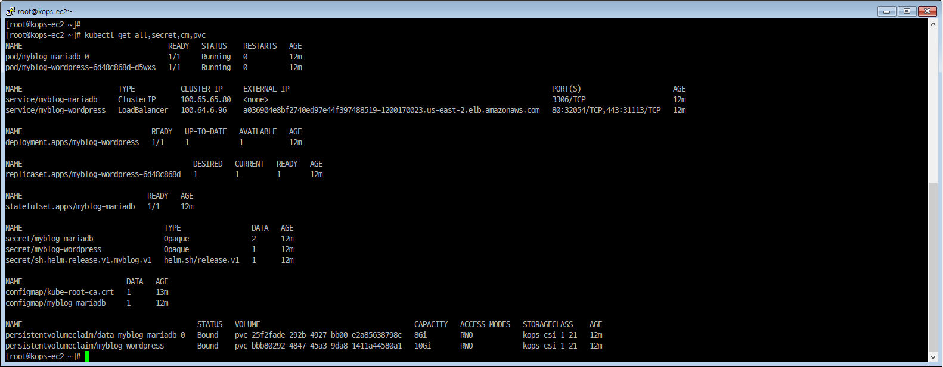Click persistentvolumeclaim/data-myblog-mariadb-0 name
The width and height of the screenshot is (943, 367).
click(95, 335)
